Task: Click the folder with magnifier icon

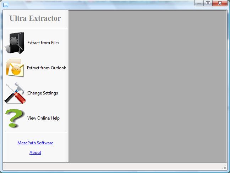Action: tap(15, 43)
